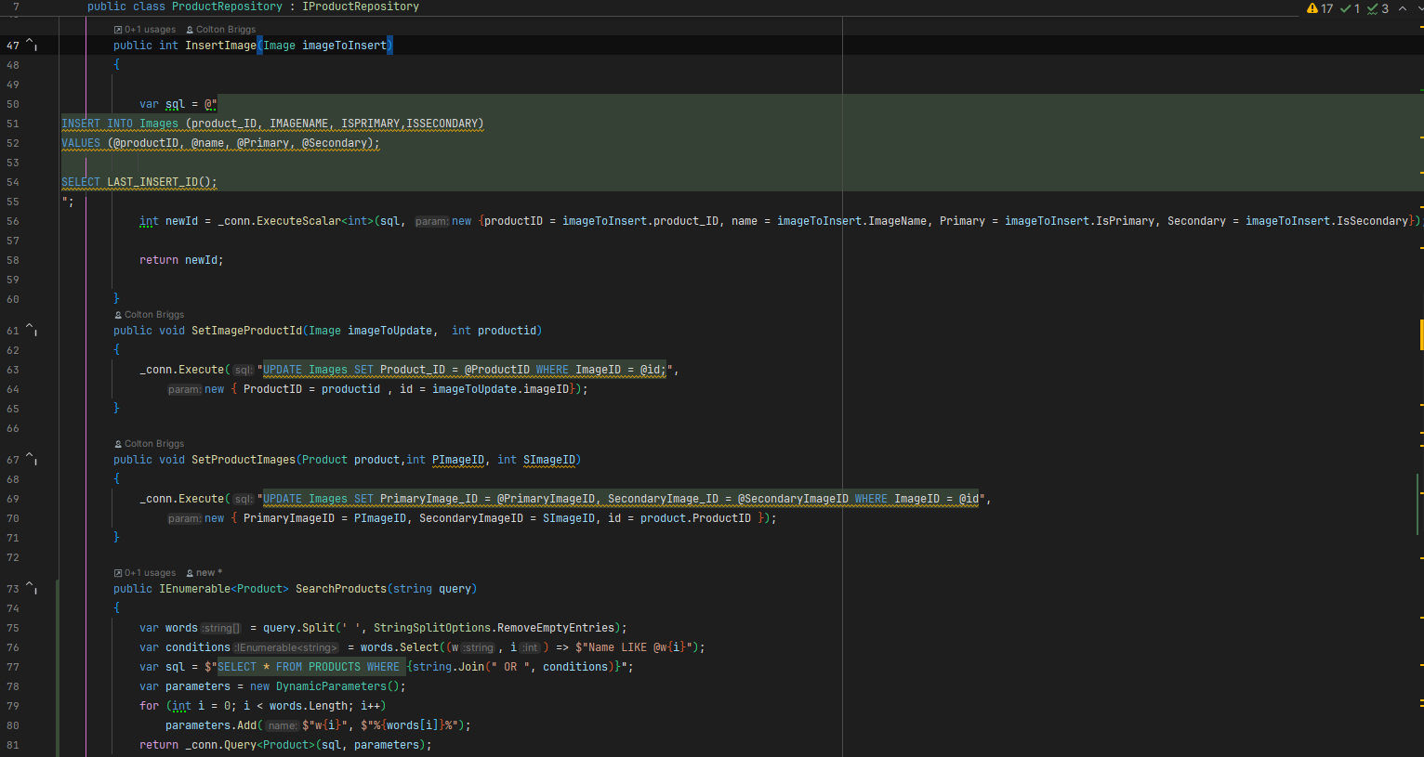Click the 'param:' inlay hint on line 56

(431, 221)
